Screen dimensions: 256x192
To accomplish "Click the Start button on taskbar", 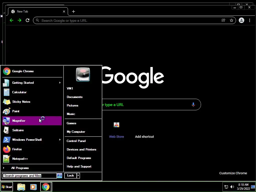I will coord(7,187).
